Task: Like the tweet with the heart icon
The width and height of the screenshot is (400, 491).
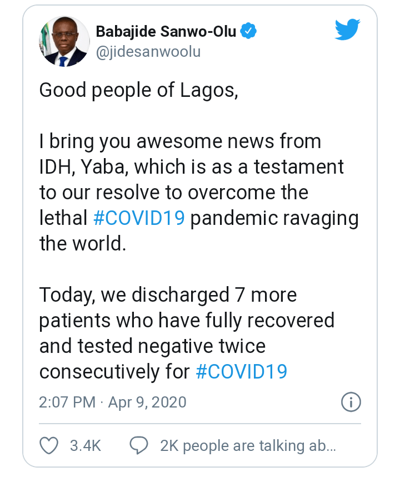Action: (x=50, y=445)
